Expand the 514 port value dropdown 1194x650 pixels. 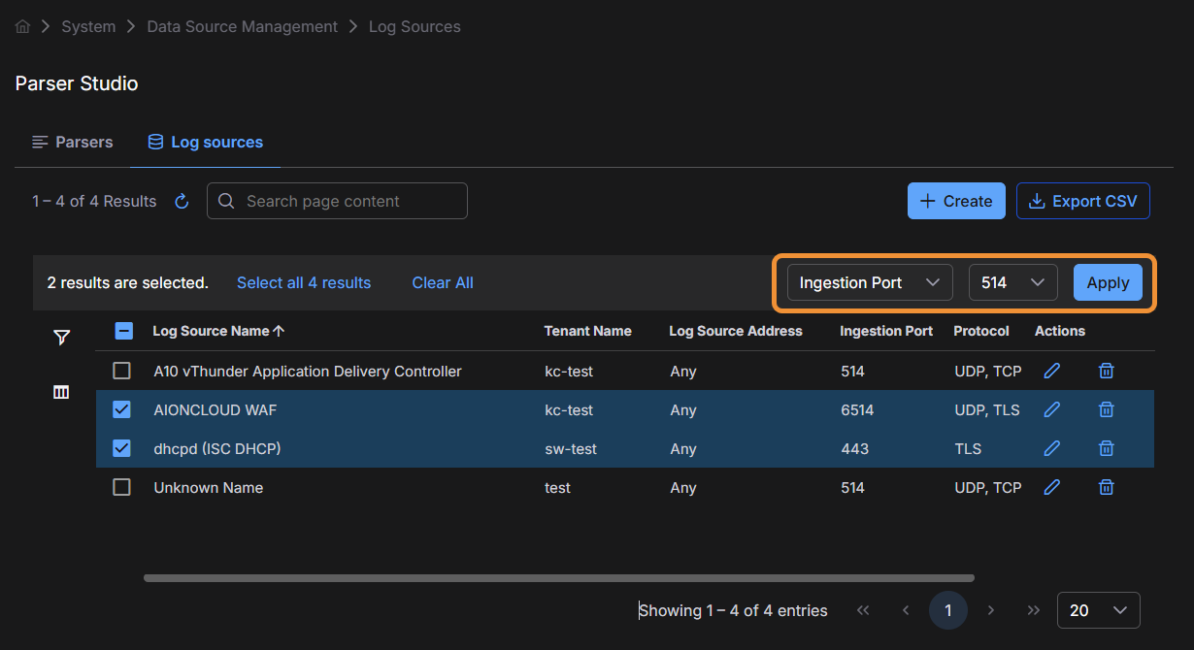click(1012, 283)
